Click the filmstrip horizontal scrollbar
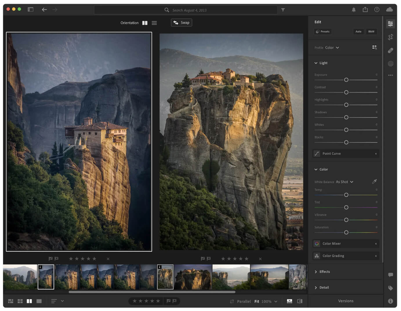This screenshot has height=311, width=401. coord(152,292)
